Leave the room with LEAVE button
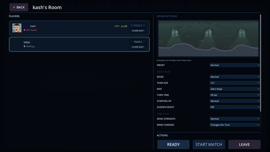 click(244, 145)
